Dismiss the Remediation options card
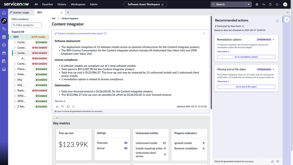The image size is (293, 165). [273, 39]
